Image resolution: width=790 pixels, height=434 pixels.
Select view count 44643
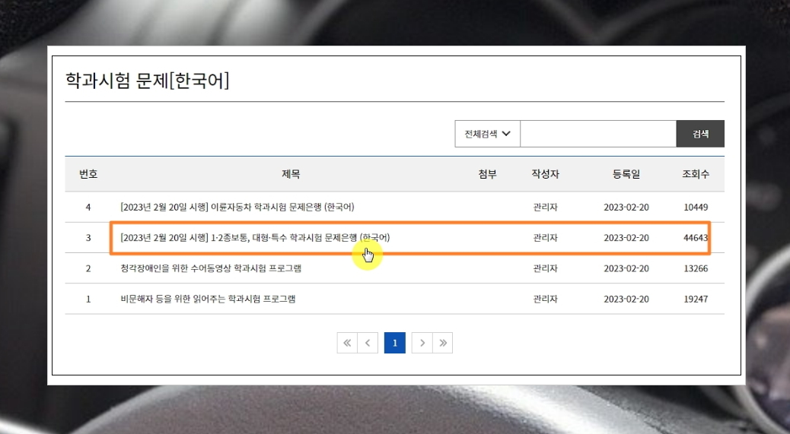click(696, 238)
